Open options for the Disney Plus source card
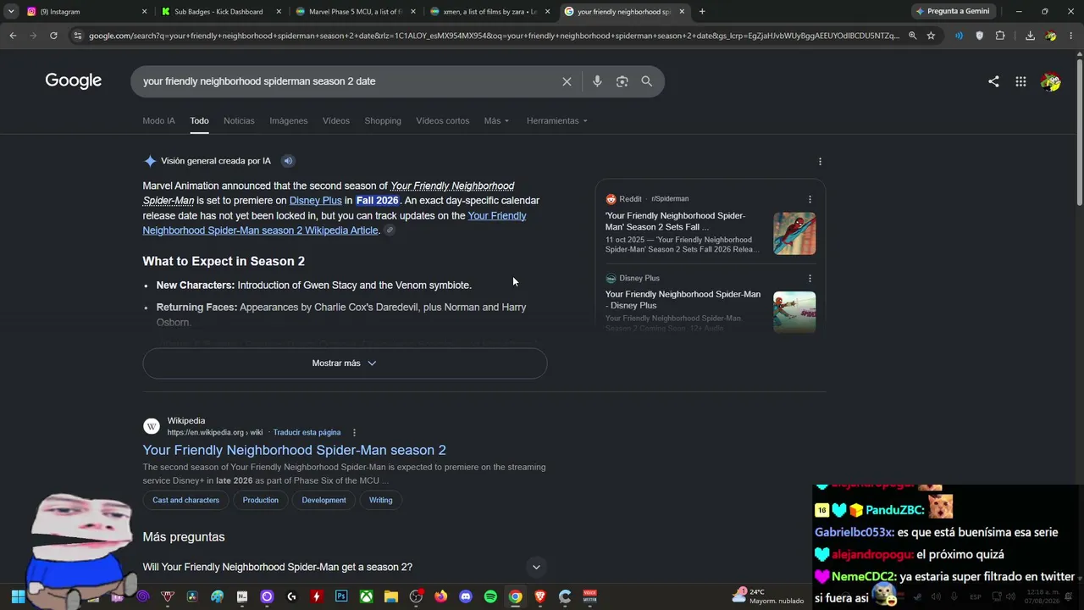1084x610 pixels. click(810, 278)
